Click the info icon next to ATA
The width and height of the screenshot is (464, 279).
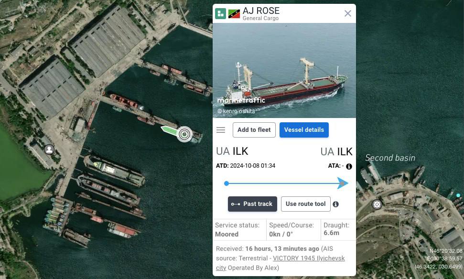349,166
